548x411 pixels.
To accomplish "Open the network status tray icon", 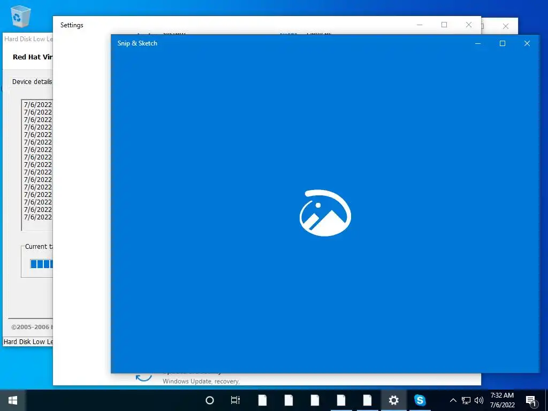I will [x=466, y=400].
